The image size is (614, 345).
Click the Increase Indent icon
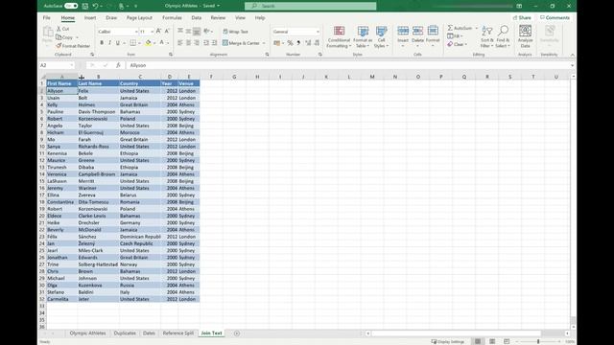click(214, 42)
